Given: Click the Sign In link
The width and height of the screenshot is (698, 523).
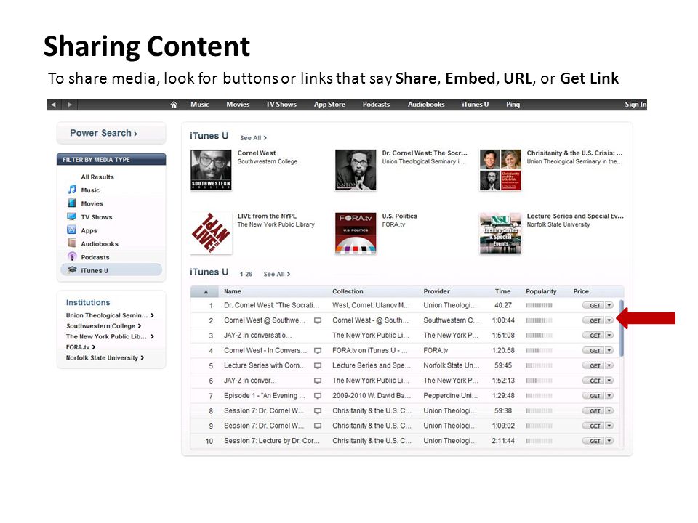Looking at the screenshot, I should pos(635,105).
